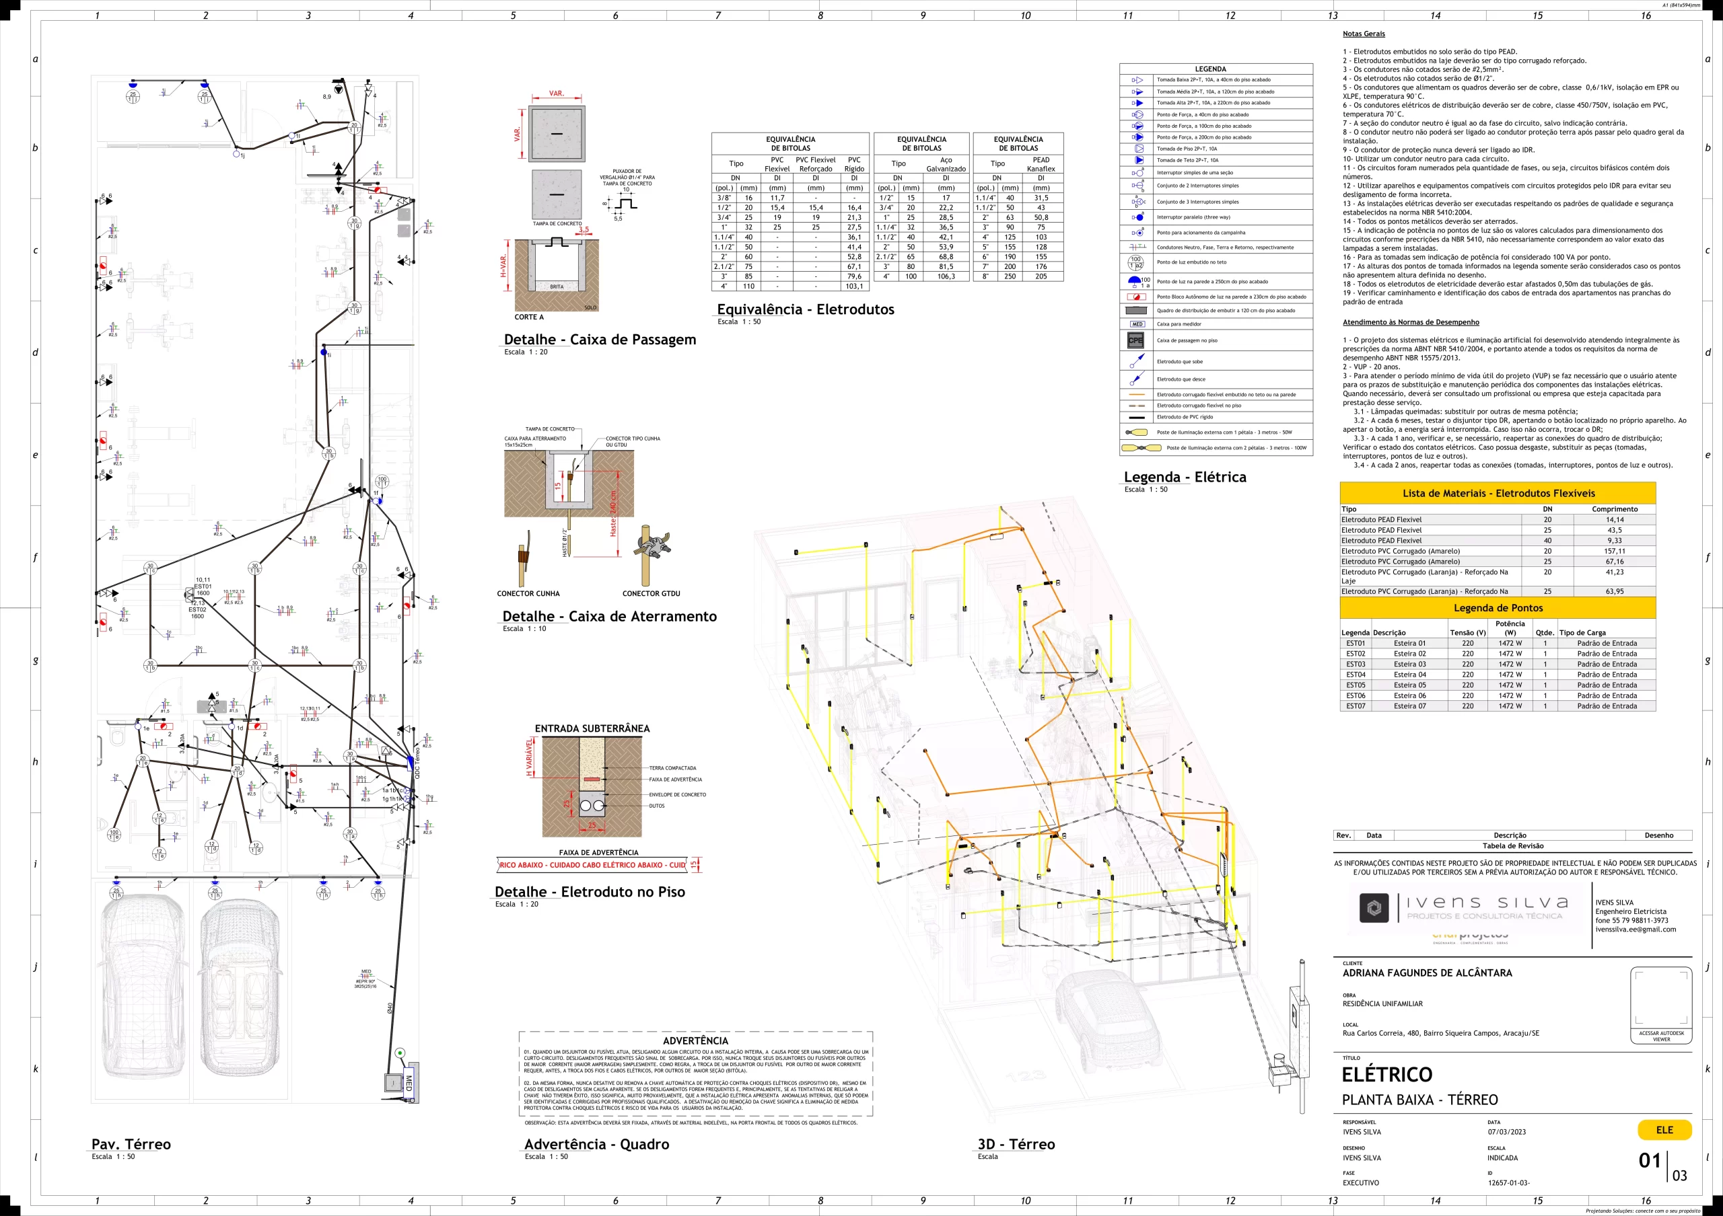This screenshot has width=1723, height=1216.
Task: Click the red FAIXA DE ADVERTÊNCIA warning strip
Action: pos(592,864)
